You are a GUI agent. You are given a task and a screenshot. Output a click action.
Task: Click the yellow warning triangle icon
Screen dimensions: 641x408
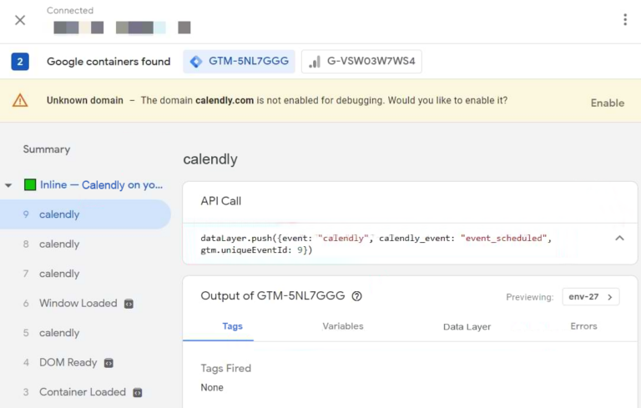20,101
